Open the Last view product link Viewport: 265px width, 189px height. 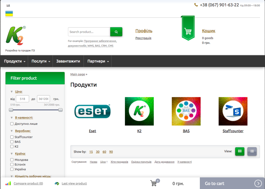point(74,183)
